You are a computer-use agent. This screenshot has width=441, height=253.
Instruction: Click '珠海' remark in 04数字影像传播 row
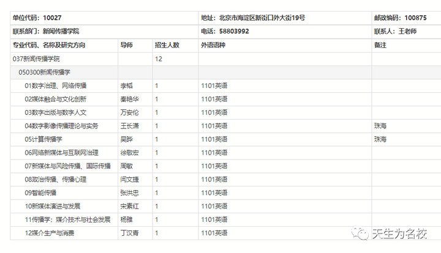[x=380, y=126]
